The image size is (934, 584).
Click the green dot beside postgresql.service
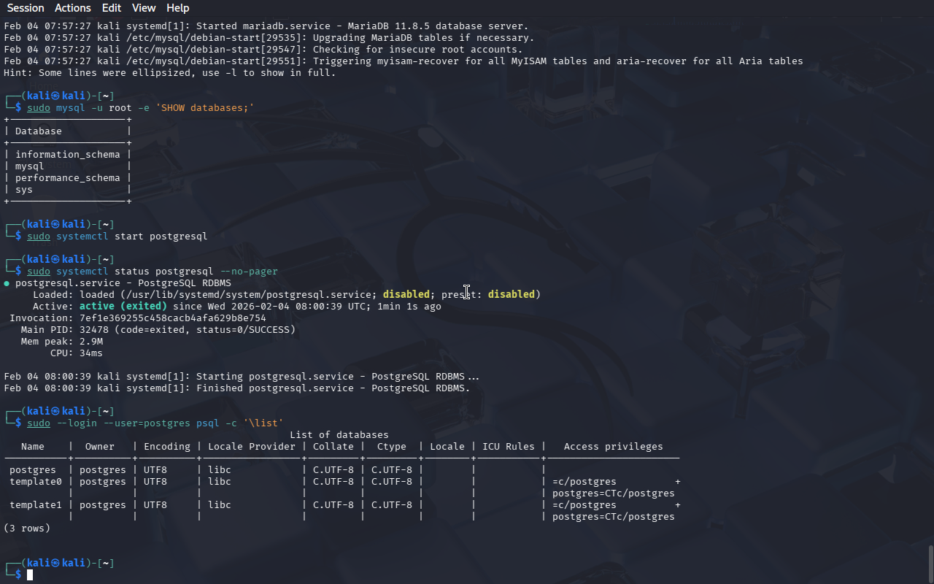click(7, 283)
